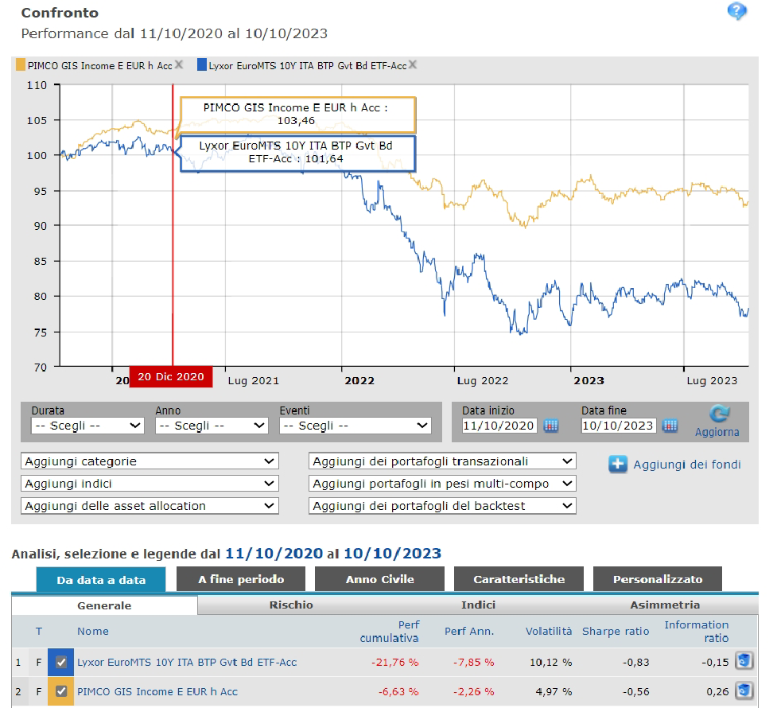Select the Indici sub-tab
This screenshot has width=777, height=708.
(478, 605)
